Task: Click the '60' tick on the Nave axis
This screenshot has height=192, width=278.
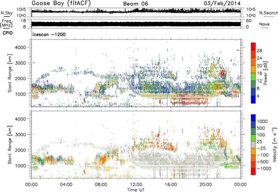Action: click(248, 21)
